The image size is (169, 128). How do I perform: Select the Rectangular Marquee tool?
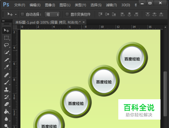[6, 38]
